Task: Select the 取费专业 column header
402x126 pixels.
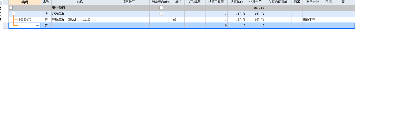Action: tap(313, 2)
